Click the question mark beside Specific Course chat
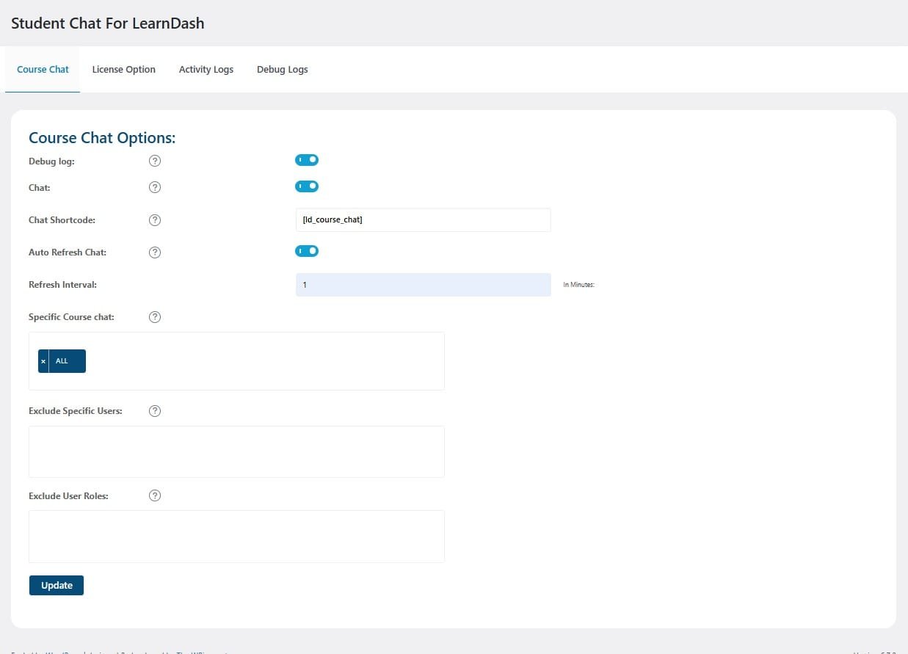908x654 pixels. tap(155, 317)
